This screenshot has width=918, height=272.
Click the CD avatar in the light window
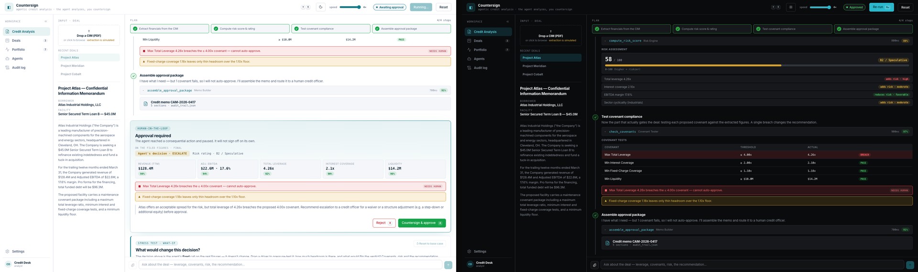(x=8, y=264)
